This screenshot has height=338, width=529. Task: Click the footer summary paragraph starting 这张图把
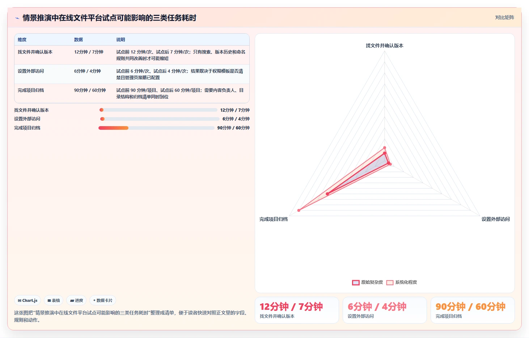(131, 316)
